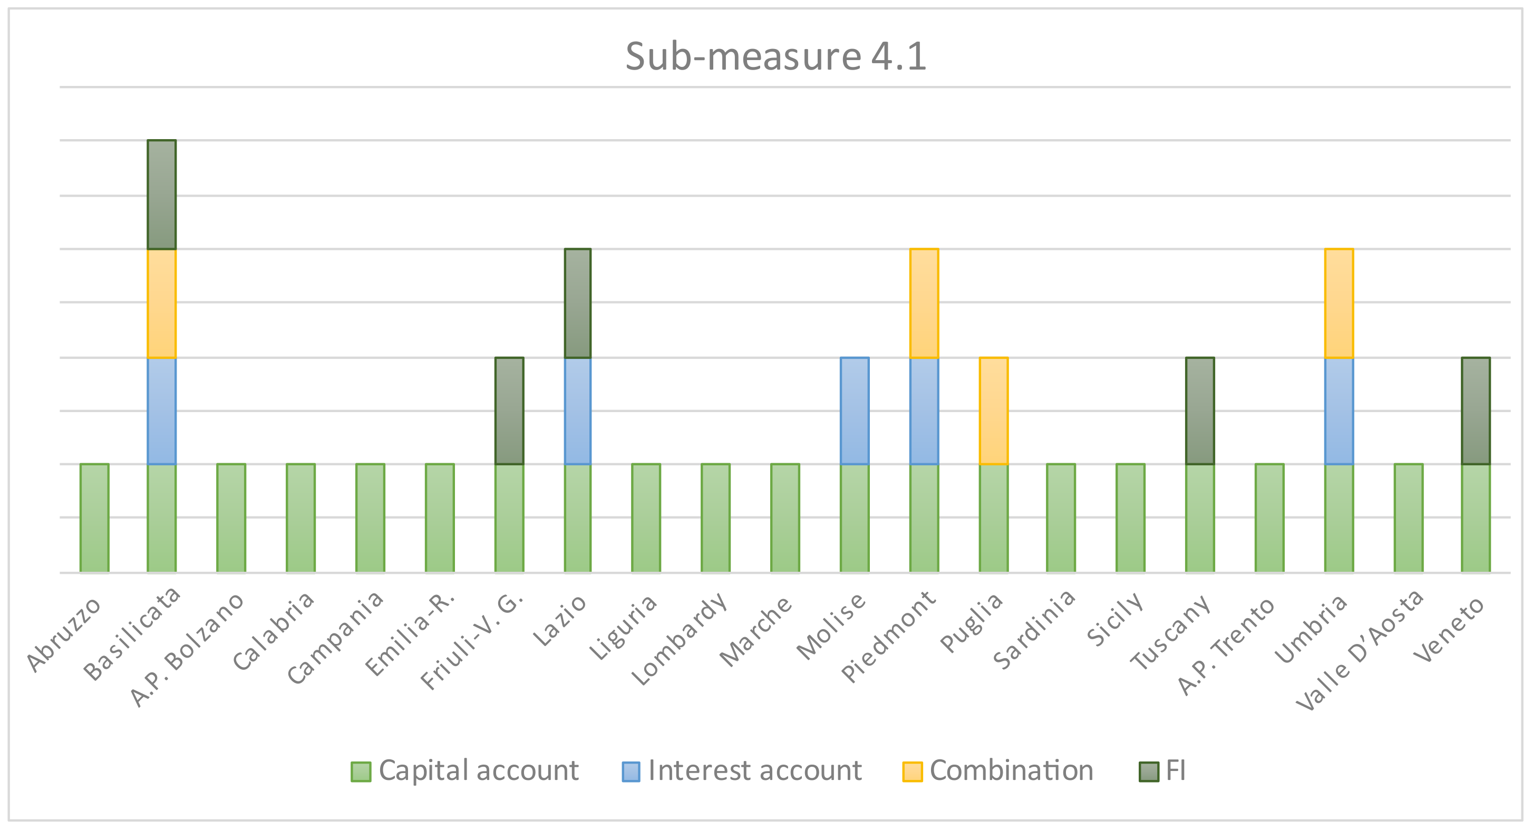Screen dimensions: 1532x830
Task: Click Puglia's orange Combination bar segment
Action: pos(994,410)
